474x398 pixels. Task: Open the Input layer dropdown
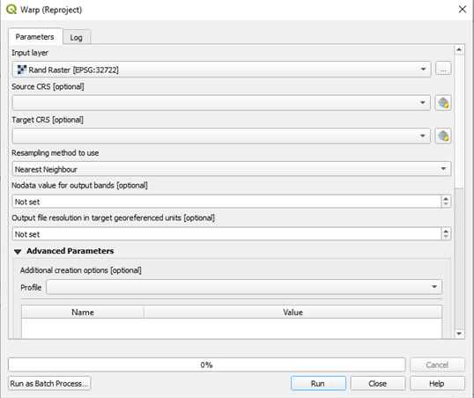[222, 70]
